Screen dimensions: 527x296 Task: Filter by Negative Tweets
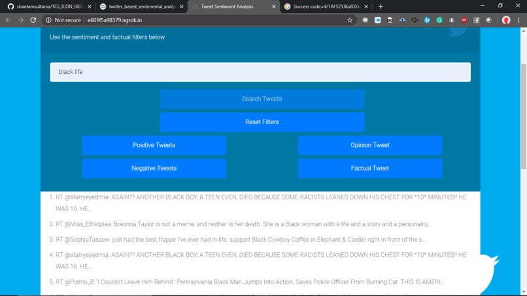point(154,169)
